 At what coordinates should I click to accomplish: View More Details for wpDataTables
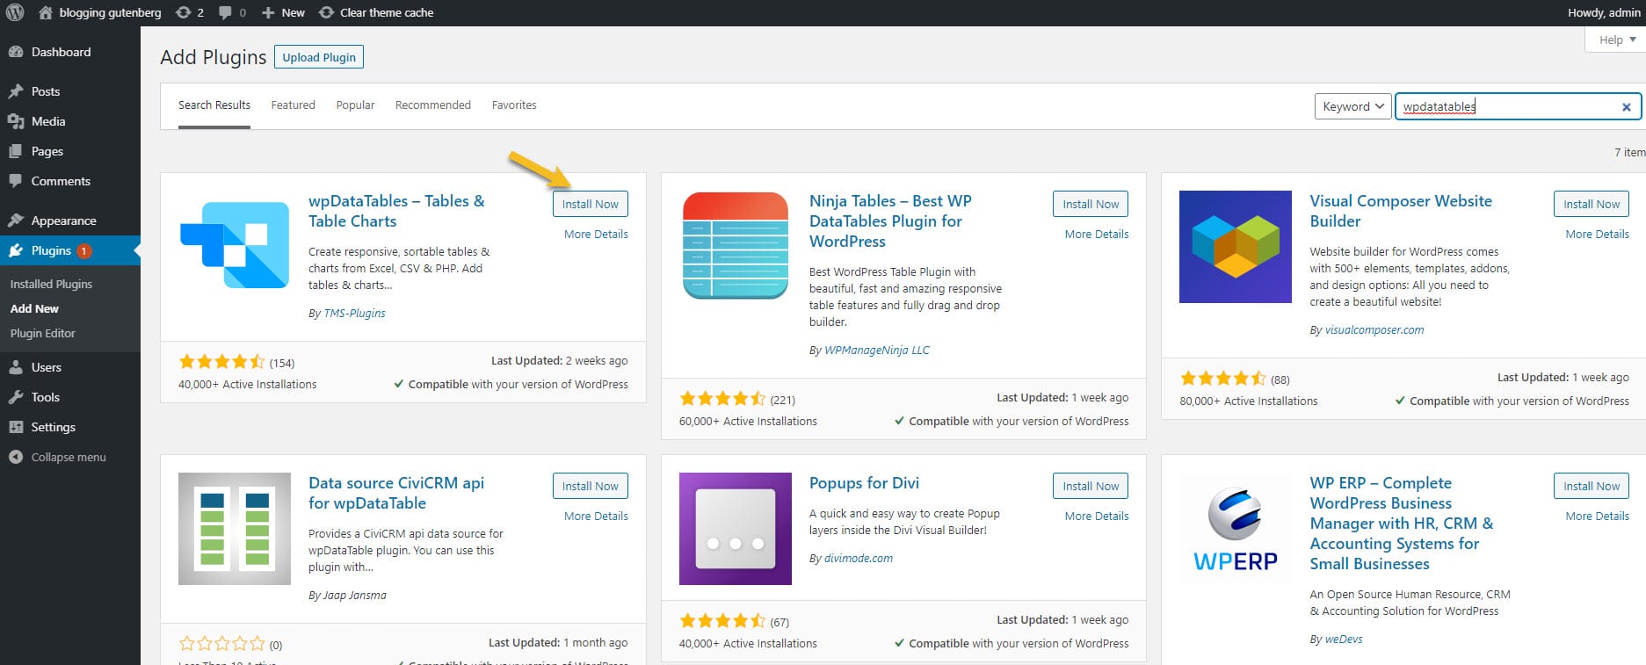(596, 235)
